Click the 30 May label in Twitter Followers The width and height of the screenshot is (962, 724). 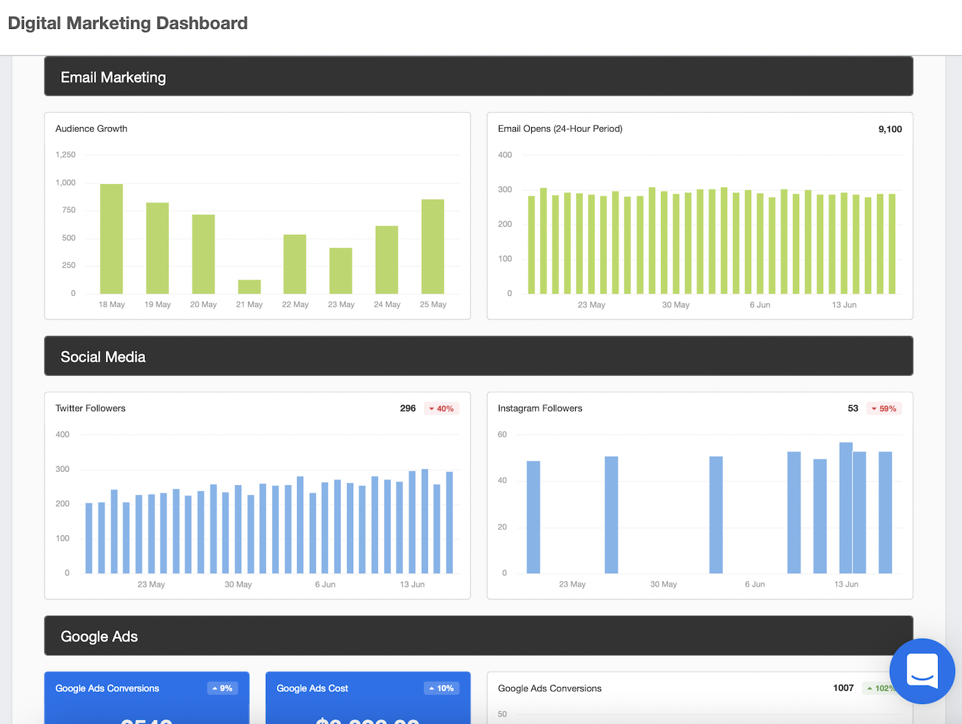pos(238,585)
